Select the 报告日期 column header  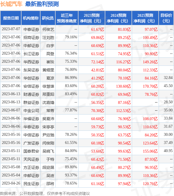click(11, 18)
